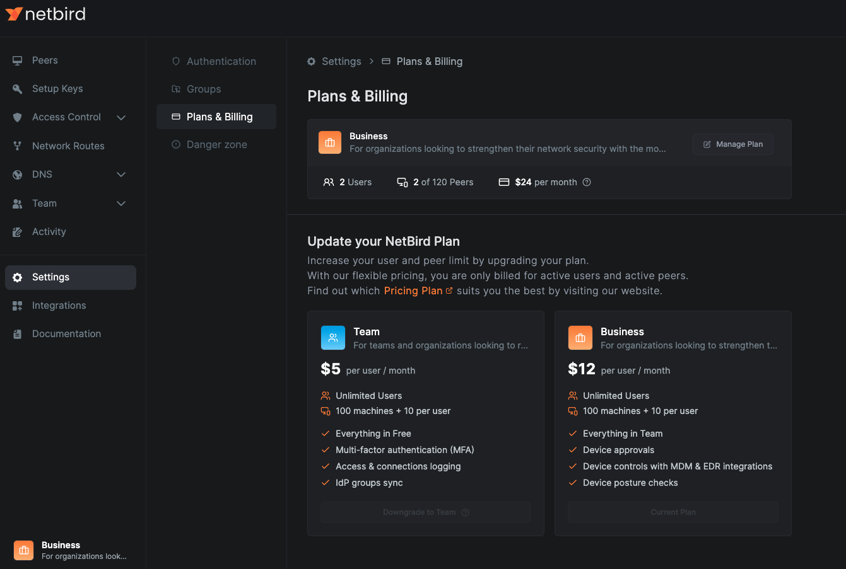Switch to Groups settings tab
846x569 pixels.
(x=216, y=89)
